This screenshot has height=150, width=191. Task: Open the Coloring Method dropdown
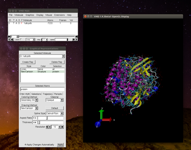(x=29, y=100)
